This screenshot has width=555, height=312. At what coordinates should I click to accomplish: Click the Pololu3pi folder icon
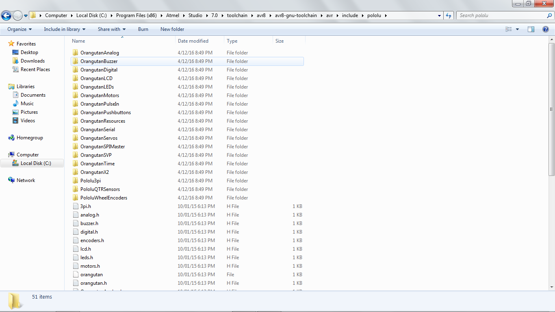[75, 181]
